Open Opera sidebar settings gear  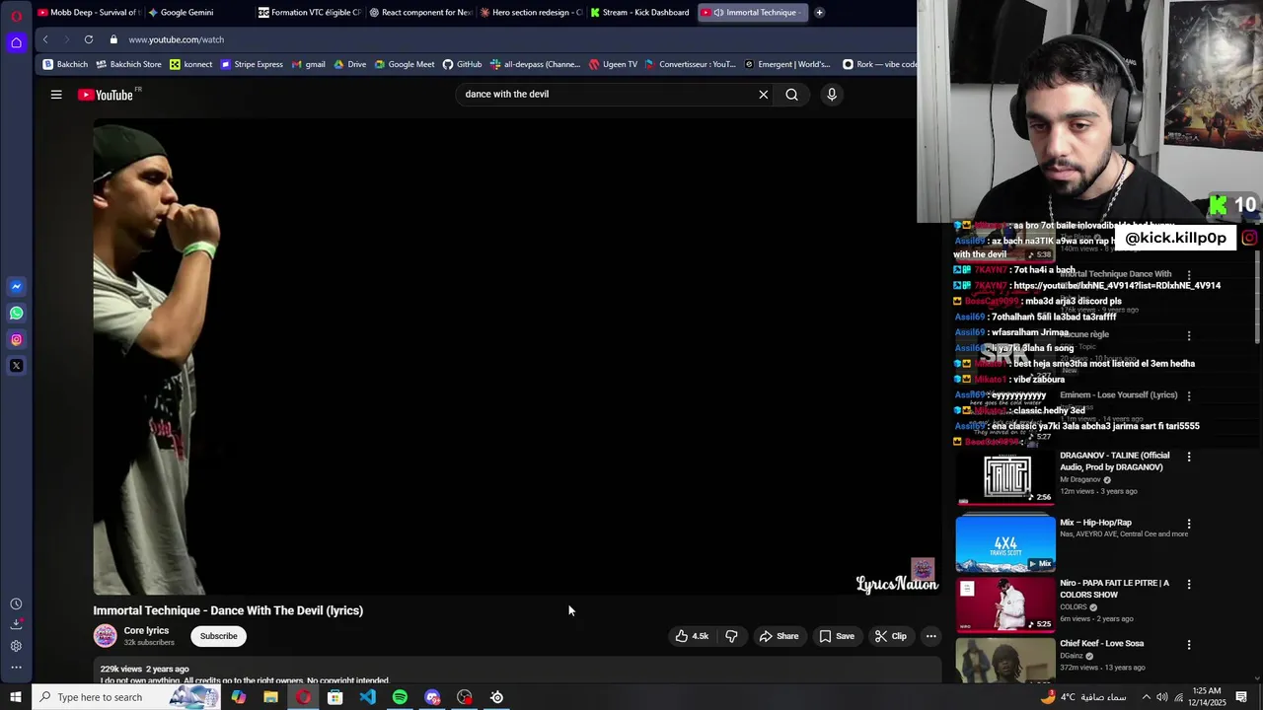click(16, 646)
